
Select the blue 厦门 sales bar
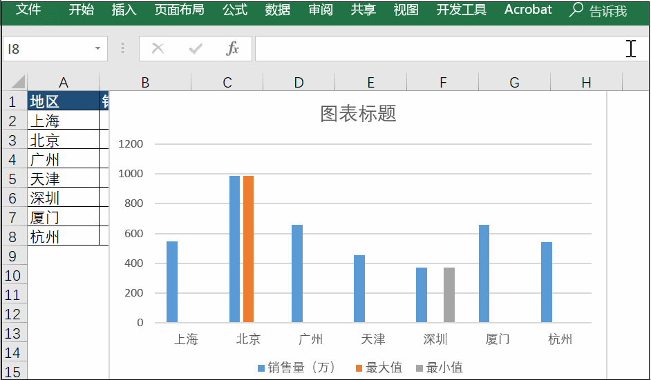pyautogui.click(x=484, y=274)
